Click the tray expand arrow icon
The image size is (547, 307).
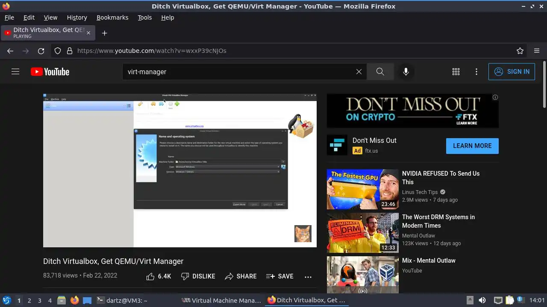point(470,300)
